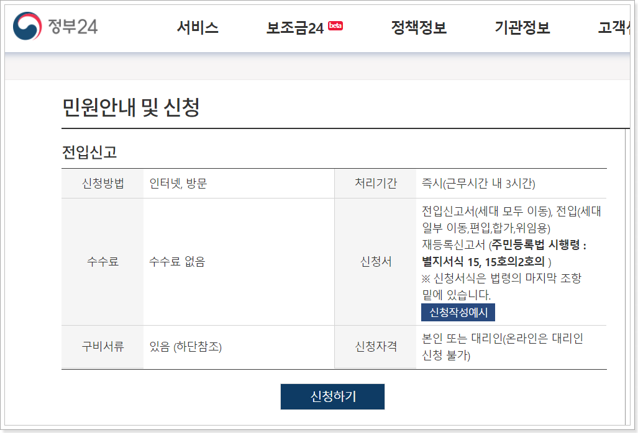
Task: Select the 인터넷, 방문 application method text
Action: click(x=176, y=183)
